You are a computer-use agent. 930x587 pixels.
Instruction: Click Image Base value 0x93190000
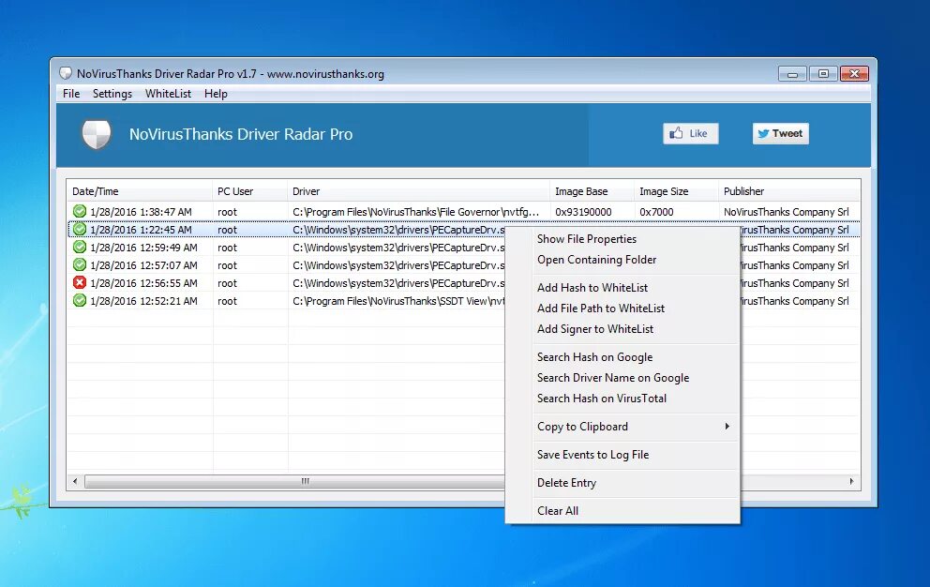pyautogui.click(x=583, y=212)
